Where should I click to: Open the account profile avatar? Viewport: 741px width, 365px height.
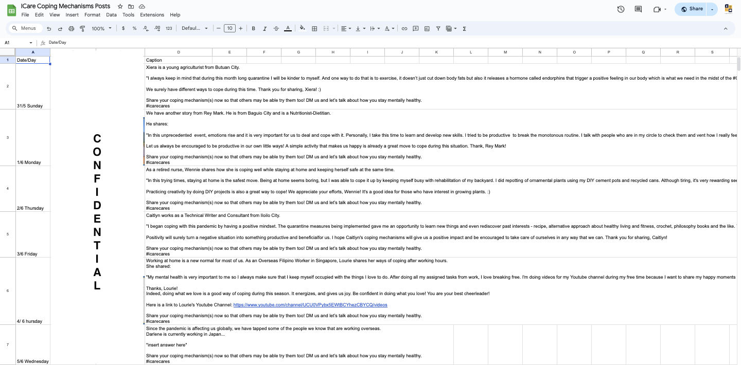pos(728,9)
